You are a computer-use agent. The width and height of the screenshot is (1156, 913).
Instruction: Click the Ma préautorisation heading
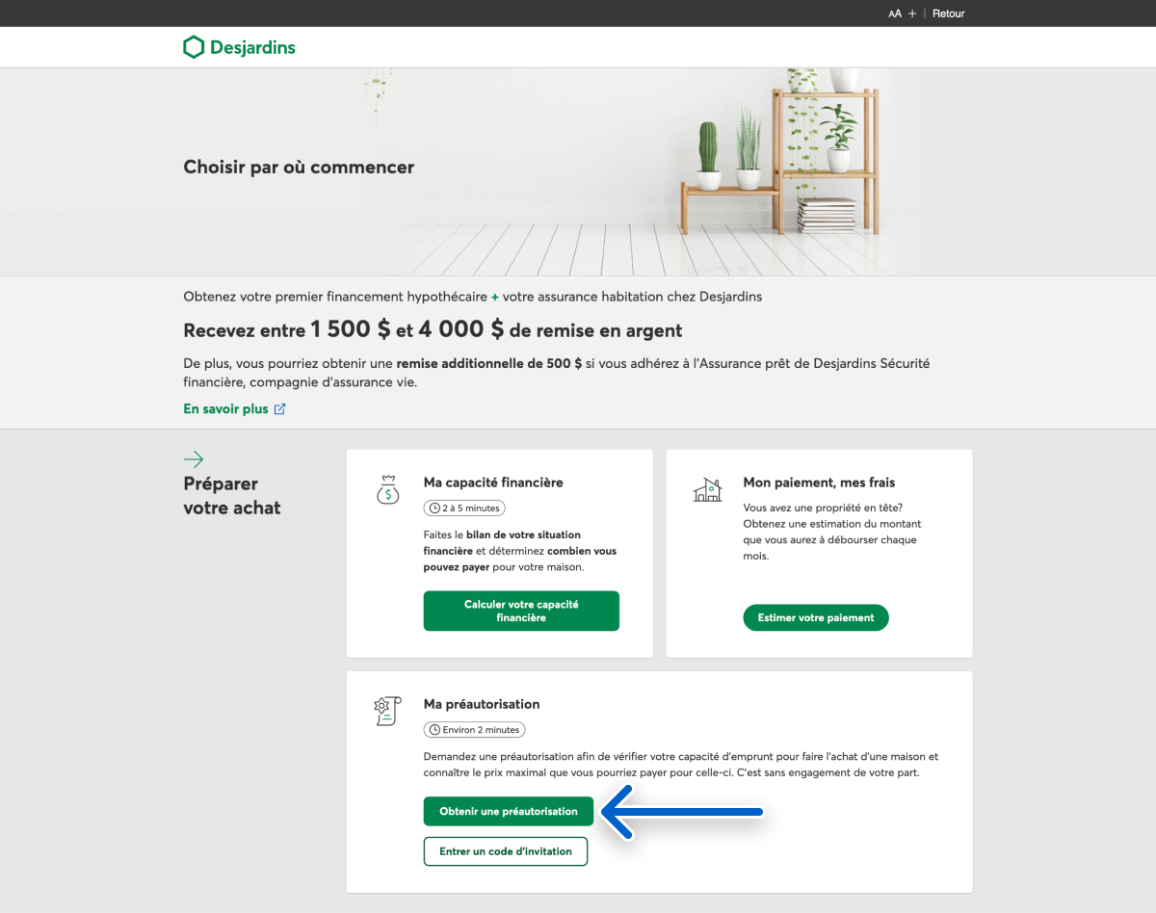(x=482, y=704)
